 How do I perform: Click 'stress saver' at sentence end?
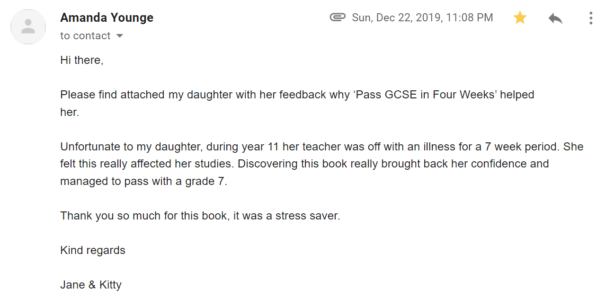click(x=308, y=216)
